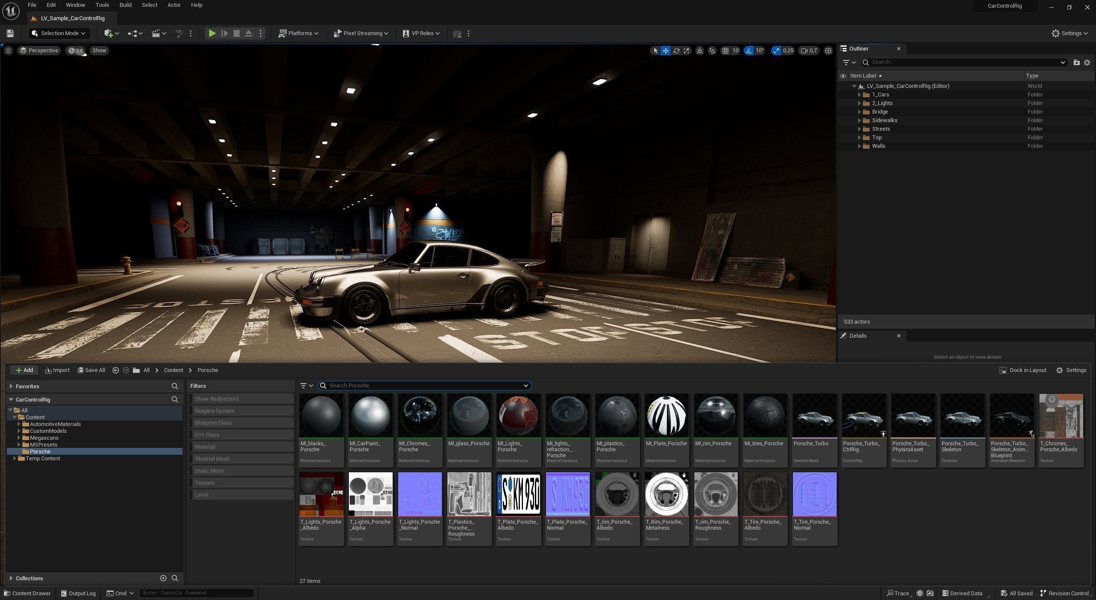Image resolution: width=1096 pixels, height=600 pixels.
Task: Open the Lit view mode menu
Action: click(75, 51)
